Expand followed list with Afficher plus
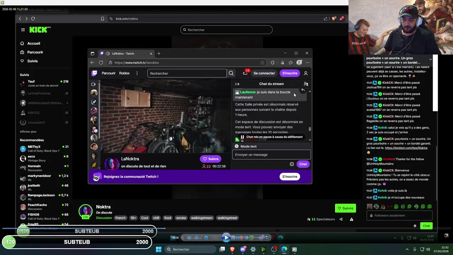453x255 pixels. tap(28, 131)
